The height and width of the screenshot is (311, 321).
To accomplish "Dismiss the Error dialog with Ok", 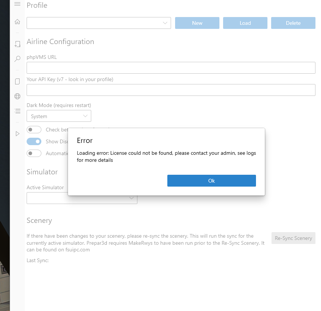I will pyautogui.click(x=211, y=181).
